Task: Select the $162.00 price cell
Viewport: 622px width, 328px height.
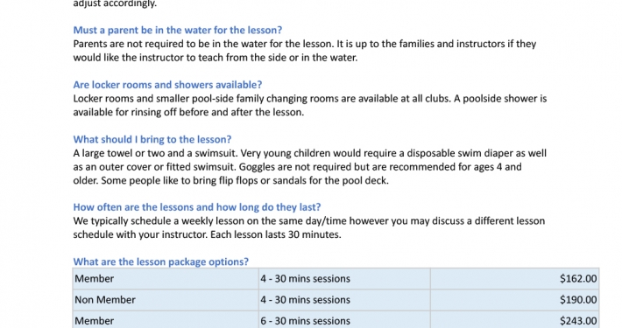Action: coord(514,279)
